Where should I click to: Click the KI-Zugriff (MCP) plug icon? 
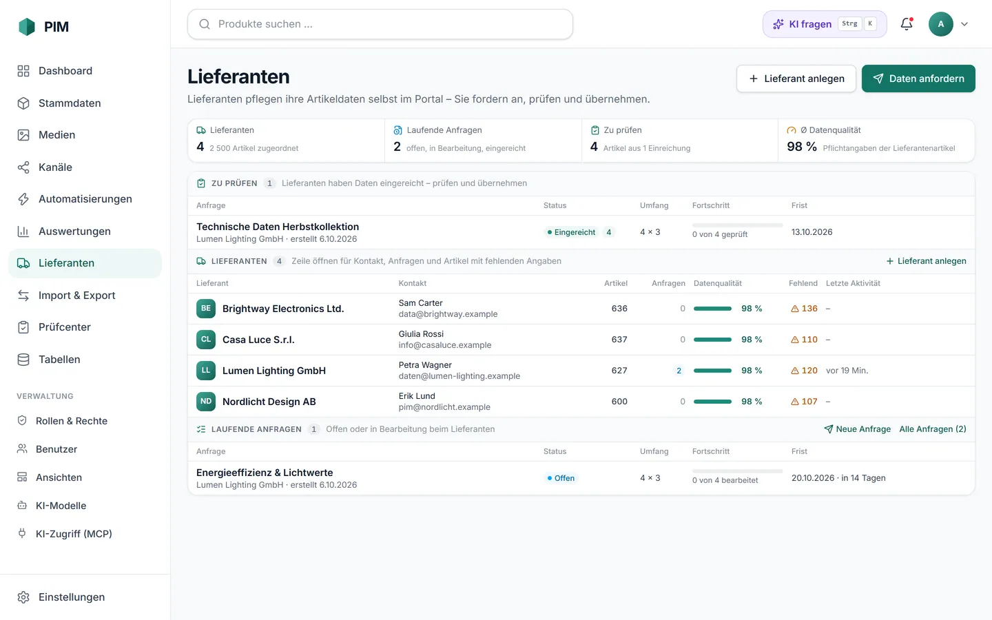pos(22,534)
